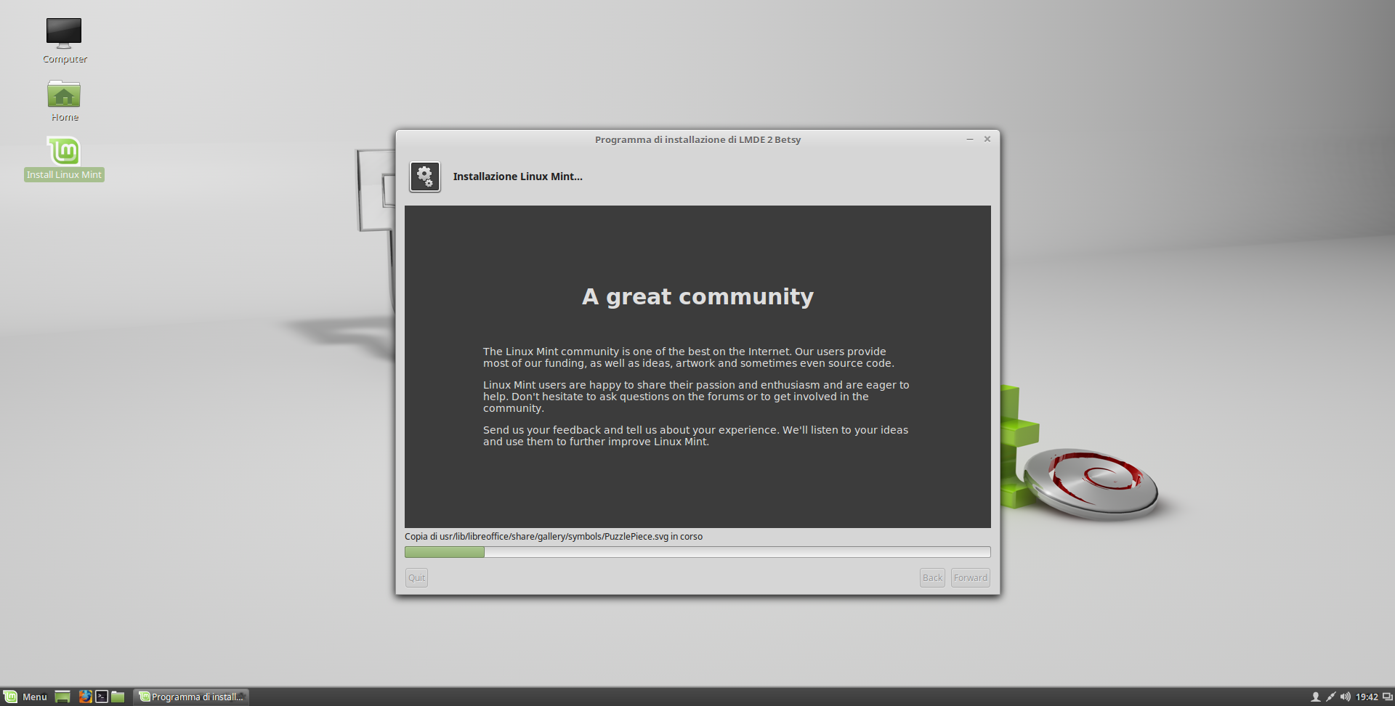Click the 'Installazione Linux Mint...' header text
Image resolution: width=1395 pixels, height=706 pixels.
tap(518, 176)
